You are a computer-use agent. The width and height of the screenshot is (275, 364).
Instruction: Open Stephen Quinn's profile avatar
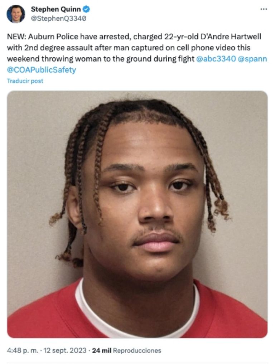click(16, 14)
